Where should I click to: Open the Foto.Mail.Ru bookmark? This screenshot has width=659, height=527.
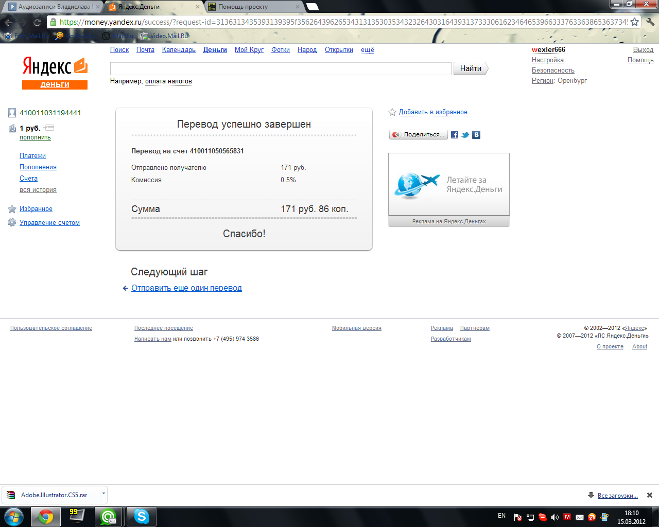pos(26,36)
